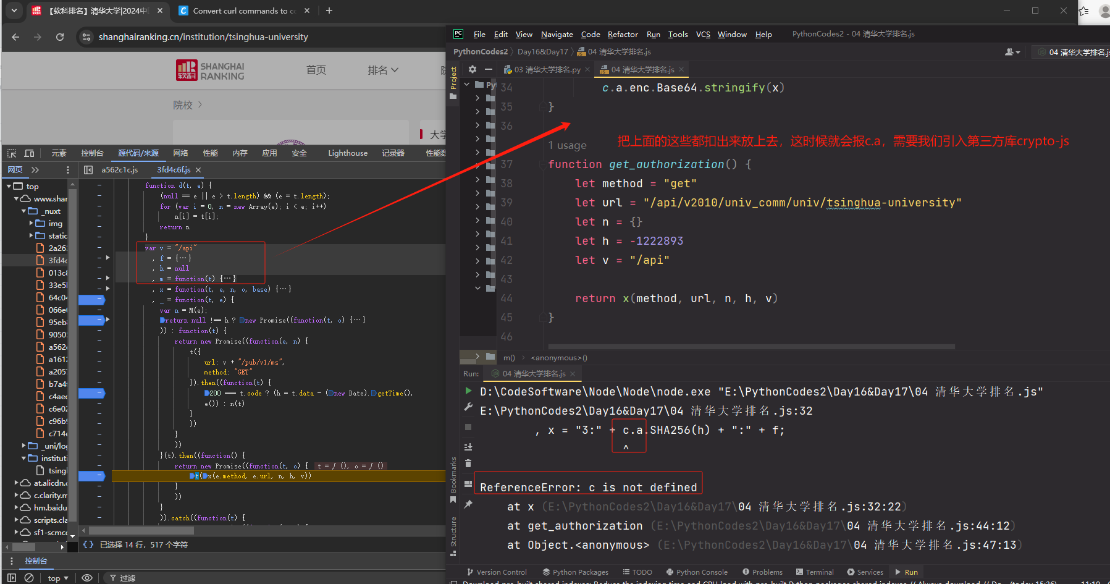1110x584 pixels.
Task: Open the Python Console tool window
Action: tap(697, 572)
